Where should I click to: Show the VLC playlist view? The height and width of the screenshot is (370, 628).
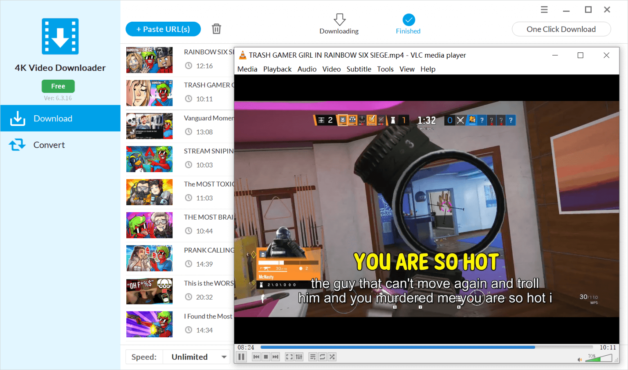tap(312, 357)
